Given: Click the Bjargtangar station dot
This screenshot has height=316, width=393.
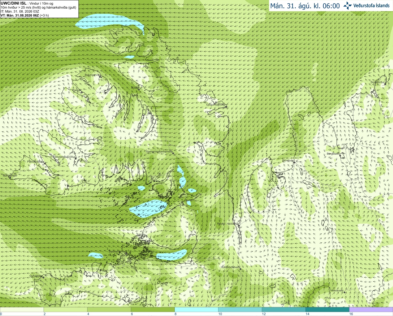Looking at the screenshot, I should click(x=10, y=177).
